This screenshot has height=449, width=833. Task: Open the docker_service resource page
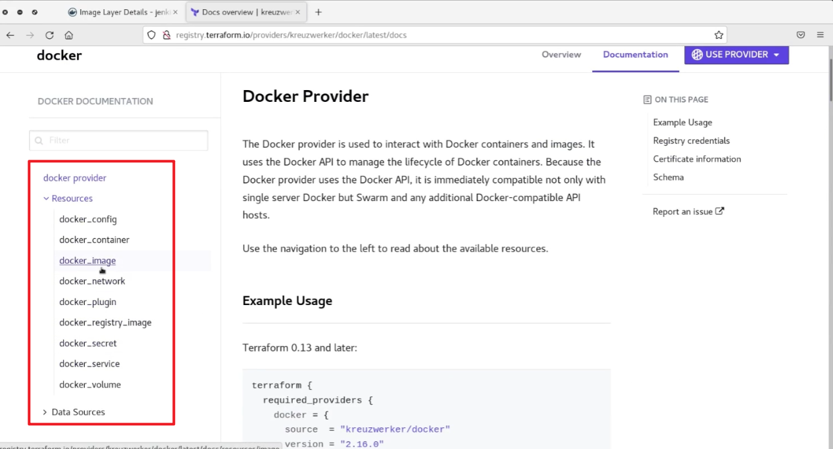[x=89, y=364]
